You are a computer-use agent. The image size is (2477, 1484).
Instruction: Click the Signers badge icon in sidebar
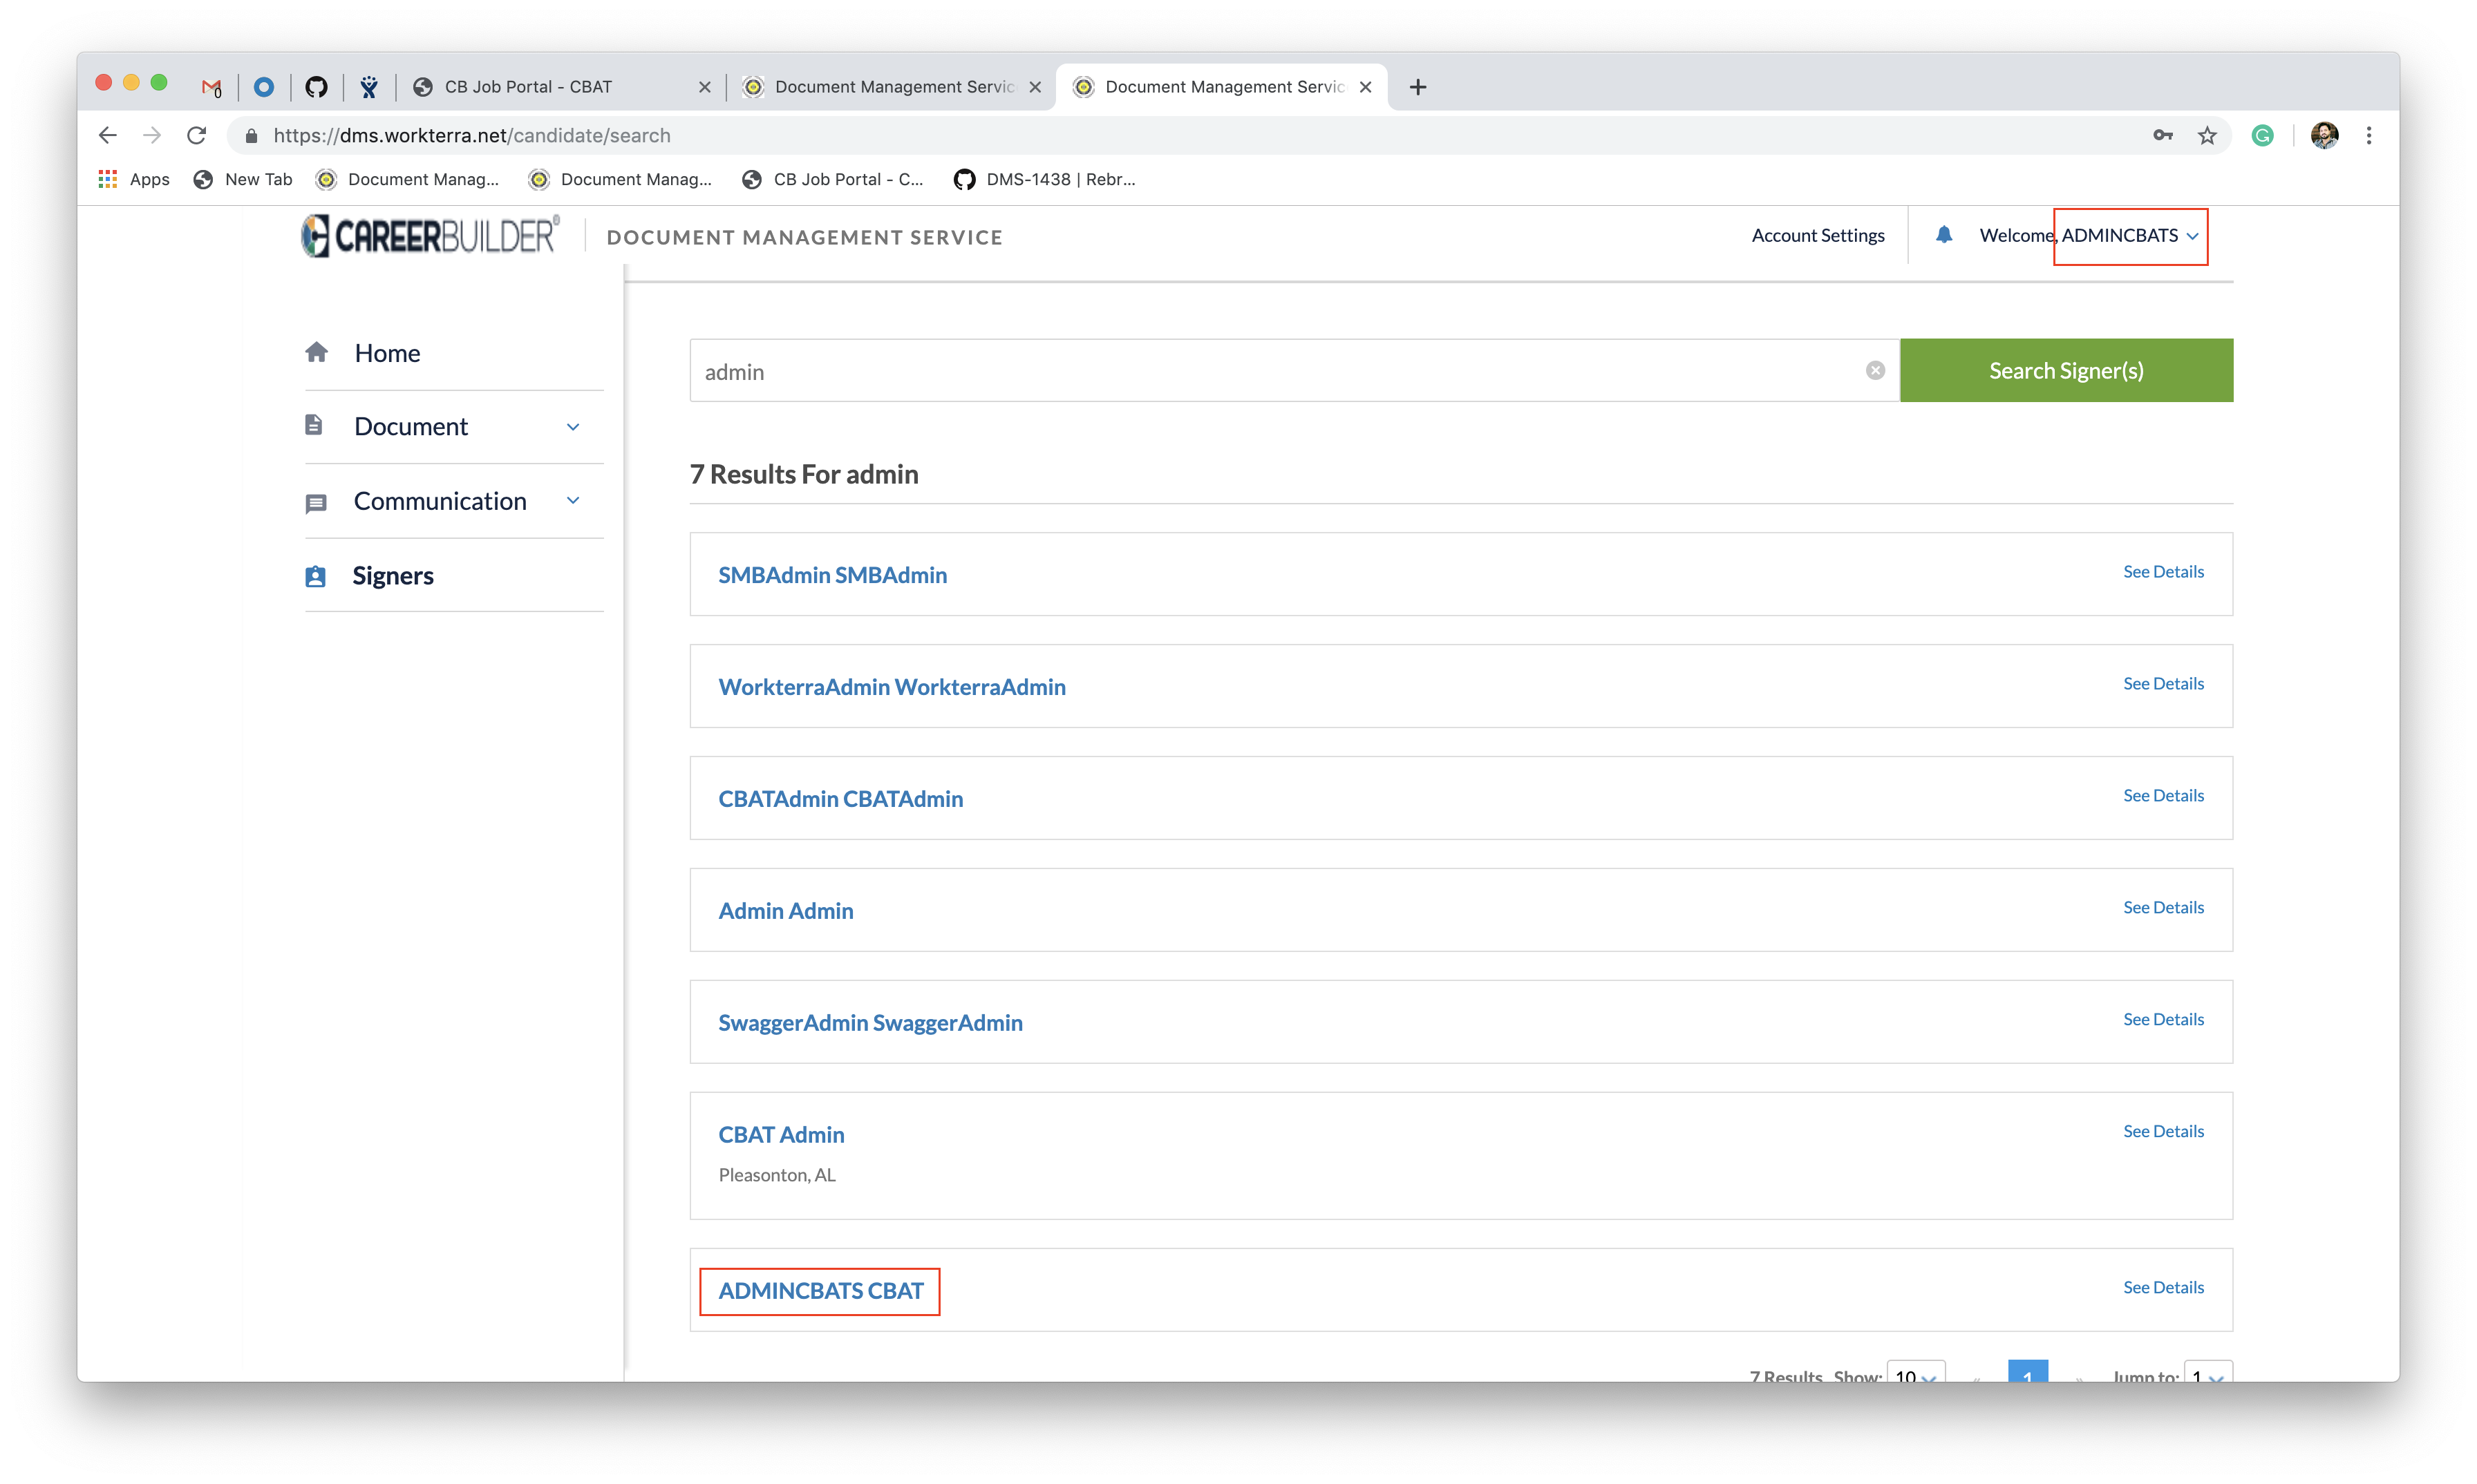[315, 576]
